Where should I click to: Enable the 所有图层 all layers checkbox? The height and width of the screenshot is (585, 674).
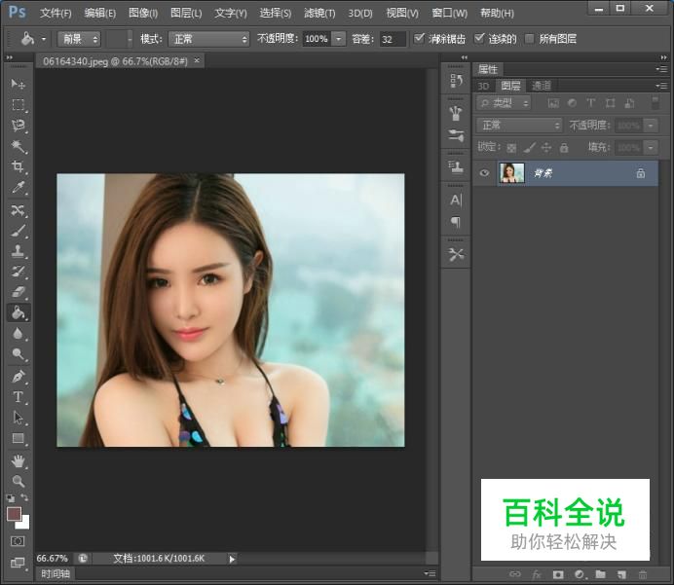point(530,39)
